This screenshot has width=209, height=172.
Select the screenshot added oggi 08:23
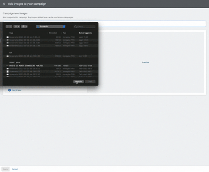coord(51,43)
